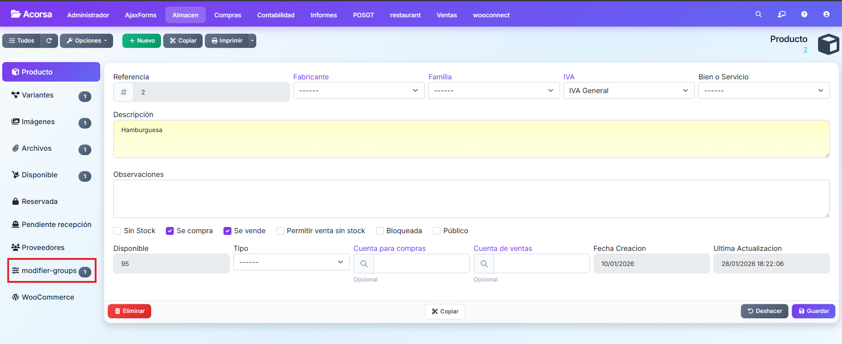Open the help question mark icon

(x=804, y=15)
